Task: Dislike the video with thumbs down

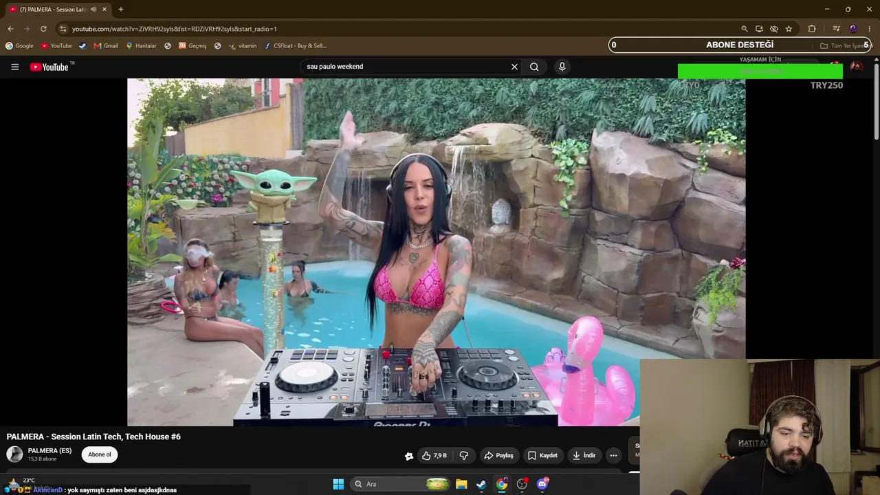Action: click(x=464, y=455)
